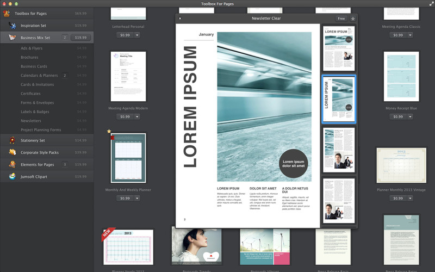
Task: Buy Planner Monthly 2013 Vintage for $0.99
Action: (398, 198)
